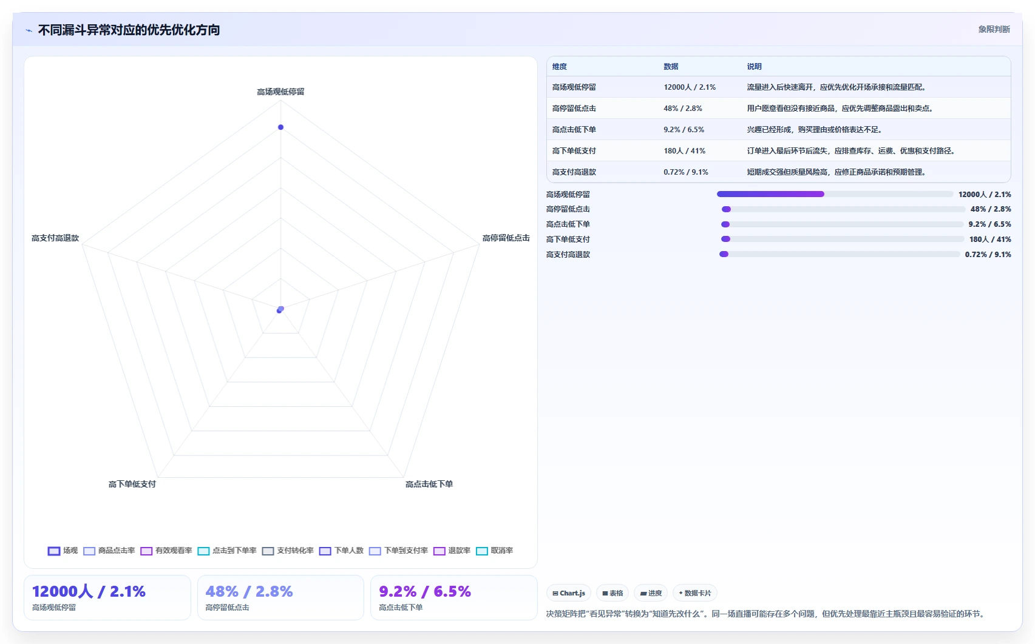Click the 48% / 2.8% table cell

[683, 109]
